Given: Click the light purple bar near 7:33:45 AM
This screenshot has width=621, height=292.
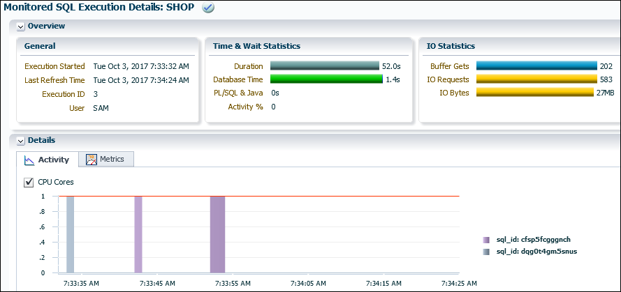Looking at the screenshot, I should pyautogui.click(x=138, y=234).
